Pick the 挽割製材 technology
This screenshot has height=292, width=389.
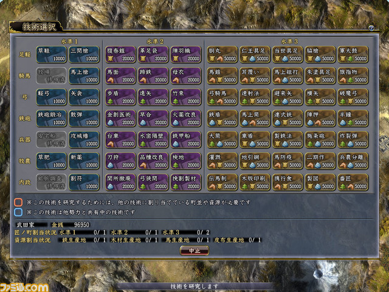[186, 182]
